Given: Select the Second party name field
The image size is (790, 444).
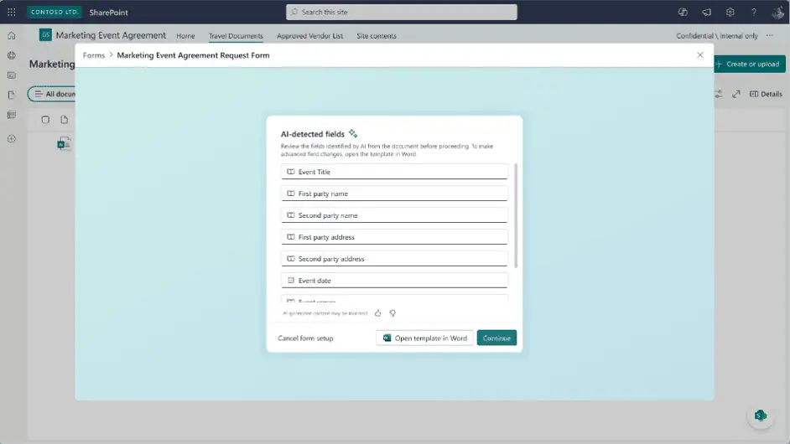Looking at the screenshot, I should [x=394, y=215].
